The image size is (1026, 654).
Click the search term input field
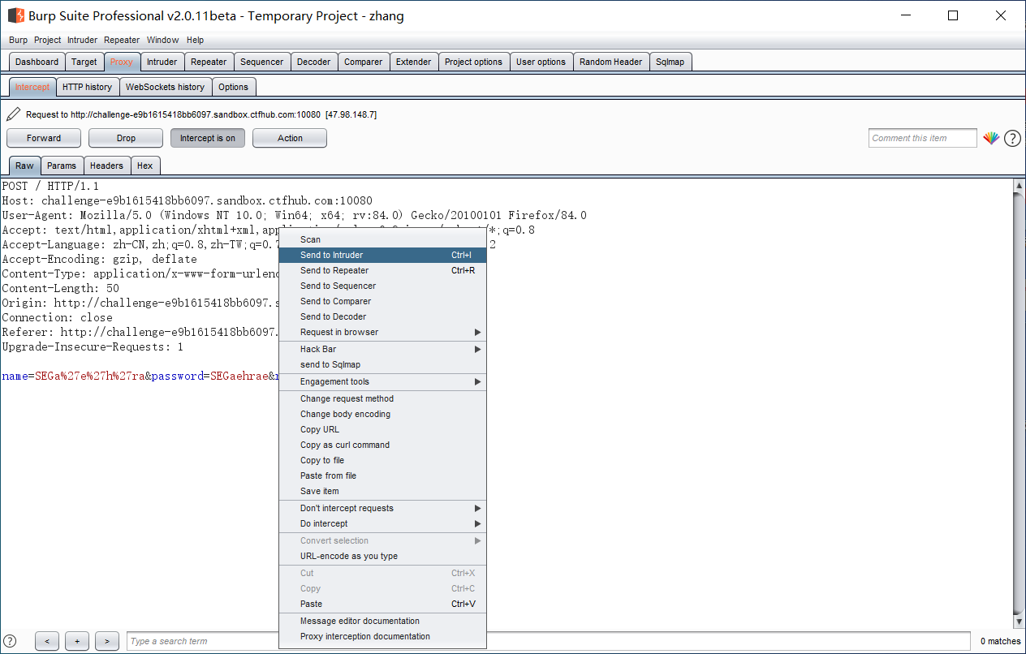coord(548,641)
